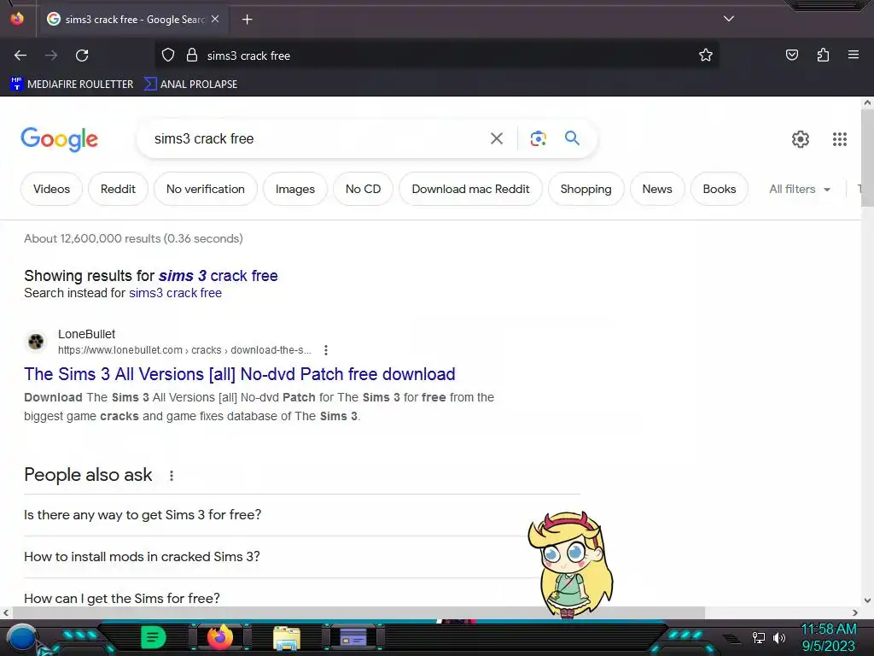Open a new tab with the plus icon

click(247, 20)
